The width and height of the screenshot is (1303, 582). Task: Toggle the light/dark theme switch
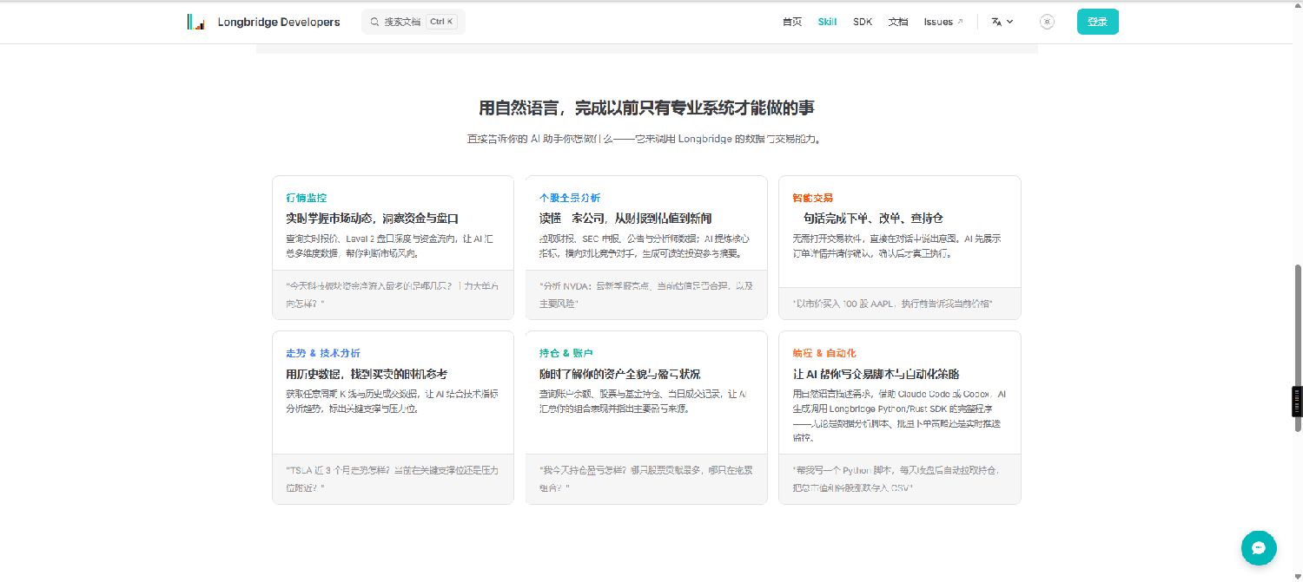click(x=1047, y=22)
